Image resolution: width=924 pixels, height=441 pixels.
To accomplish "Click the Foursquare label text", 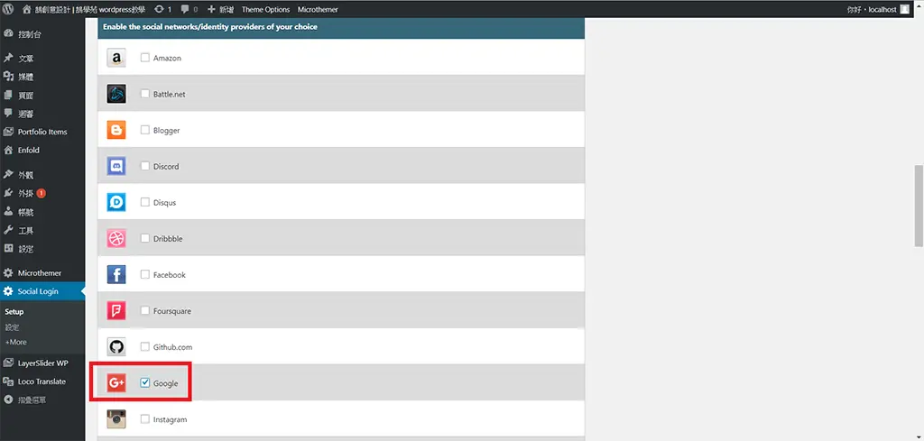I will click(x=172, y=311).
